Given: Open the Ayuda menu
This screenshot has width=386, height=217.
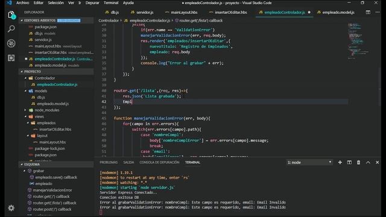Looking at the screenshot, I should pos(128,2).
